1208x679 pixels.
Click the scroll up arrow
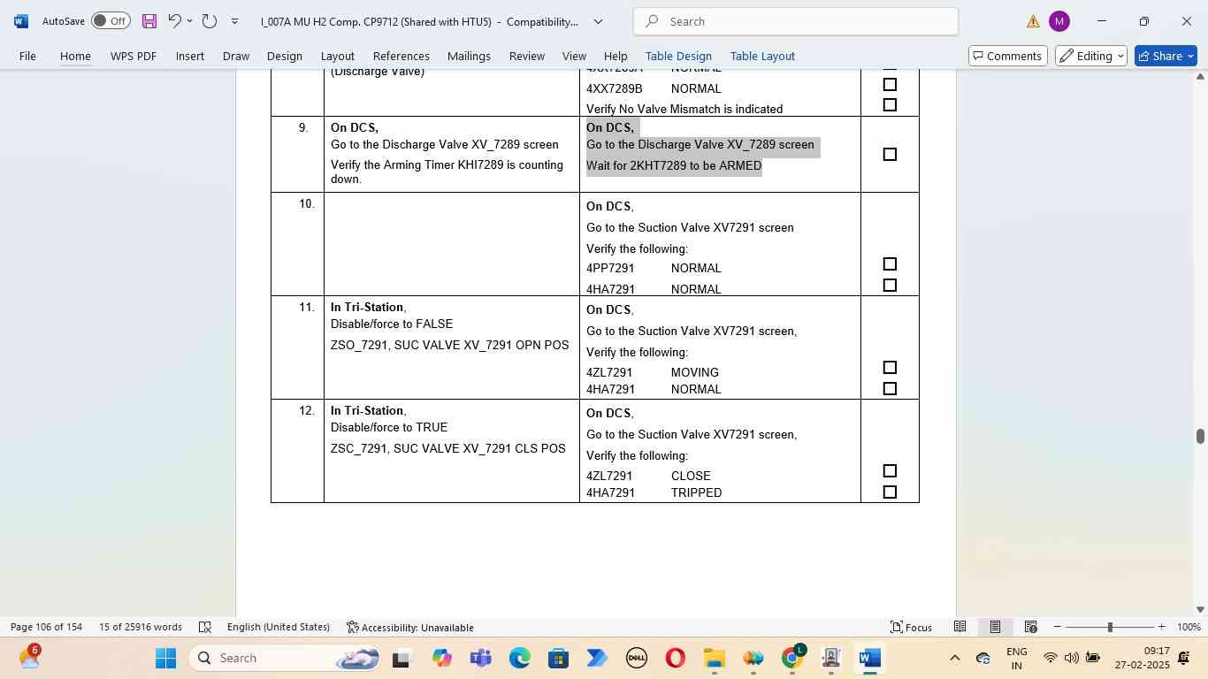click(x=1201, y=77)
